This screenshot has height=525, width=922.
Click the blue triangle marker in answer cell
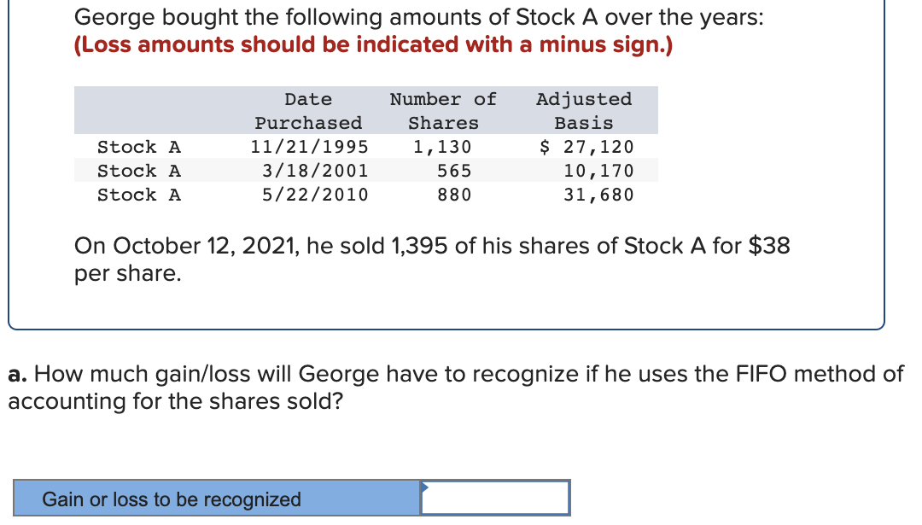coord(425,487)
